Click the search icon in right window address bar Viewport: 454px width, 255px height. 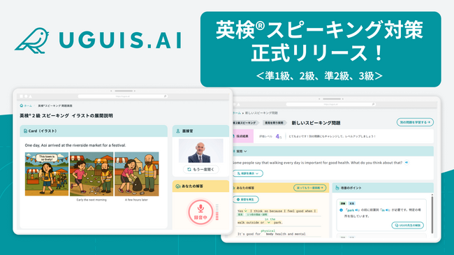point(373,104)
